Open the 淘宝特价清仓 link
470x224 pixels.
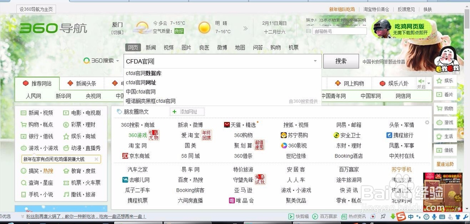click(376, 9)
